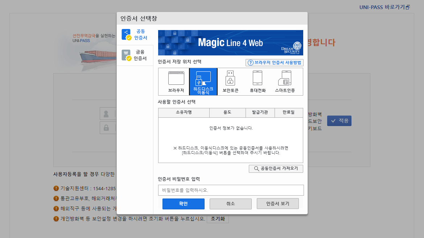
Task: Confirm with the 확인 button
Action: tap(183, 204)
